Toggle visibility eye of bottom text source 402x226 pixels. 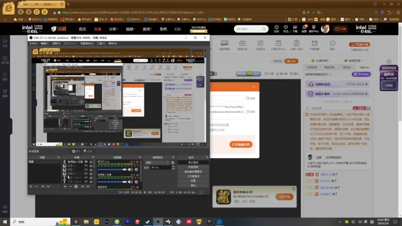coord(86,181)
